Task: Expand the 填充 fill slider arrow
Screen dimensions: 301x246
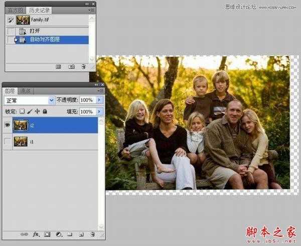Action: point(99,111)
